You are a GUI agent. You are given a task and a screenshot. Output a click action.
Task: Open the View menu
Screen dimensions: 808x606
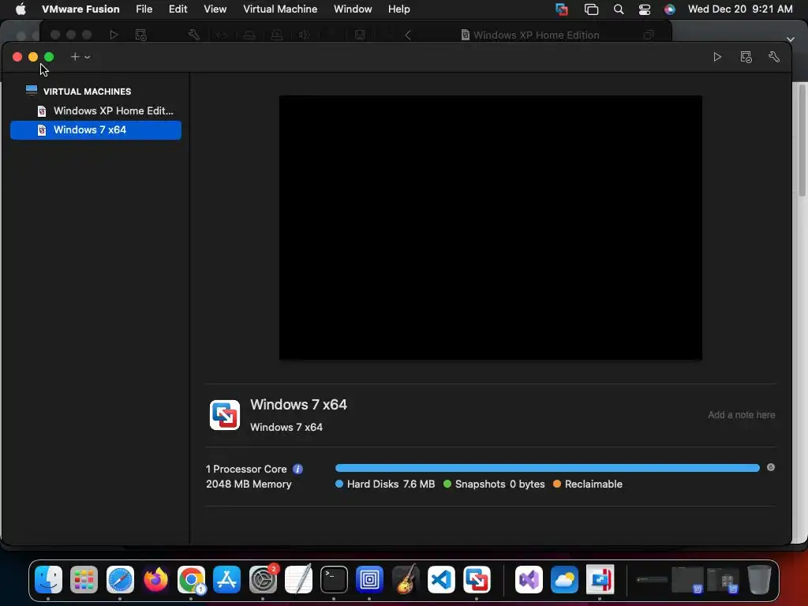[x=215, y=9]
